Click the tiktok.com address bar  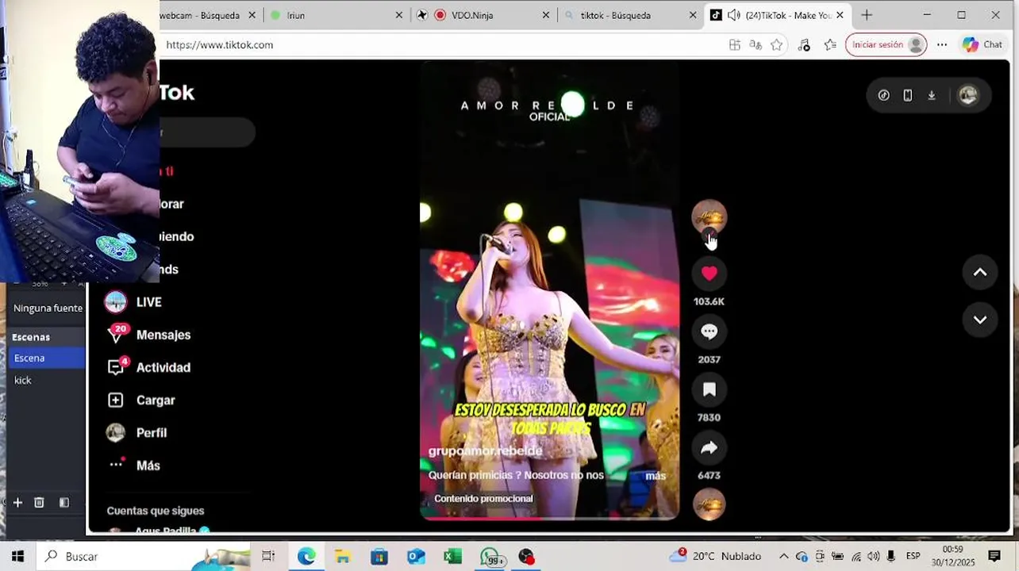click(x=440, y=45)
